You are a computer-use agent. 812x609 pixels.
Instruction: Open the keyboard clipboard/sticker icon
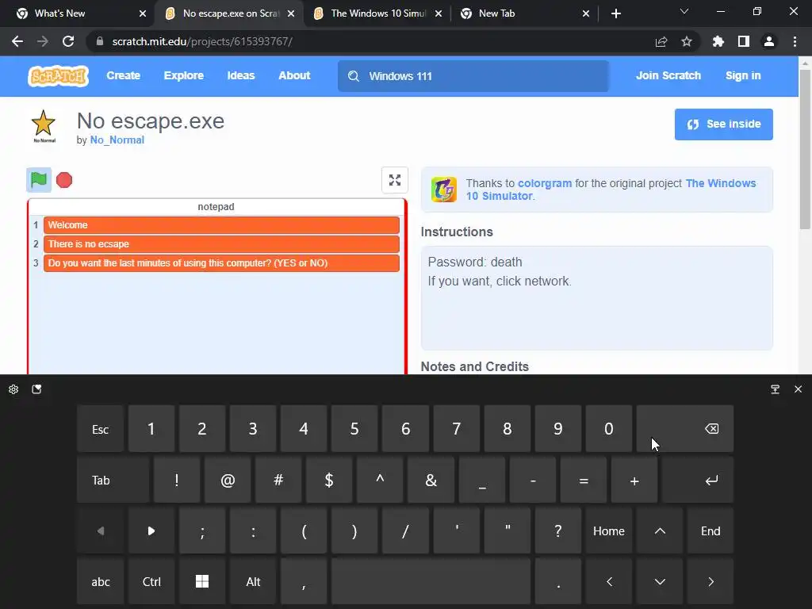(36, 389)
